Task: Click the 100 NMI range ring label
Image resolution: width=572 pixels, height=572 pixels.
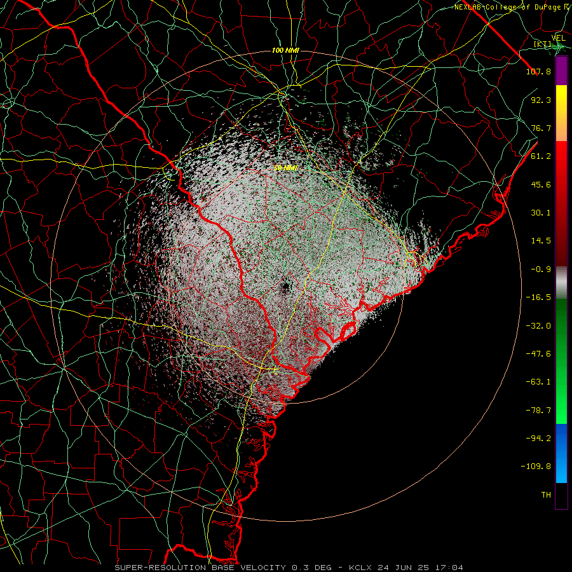Action: pyautogui.click(x=285, y=50)
